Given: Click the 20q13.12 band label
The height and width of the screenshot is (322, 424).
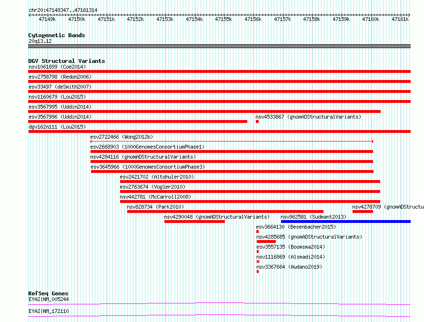Looking at the screenshot, I should pos(40,41).
